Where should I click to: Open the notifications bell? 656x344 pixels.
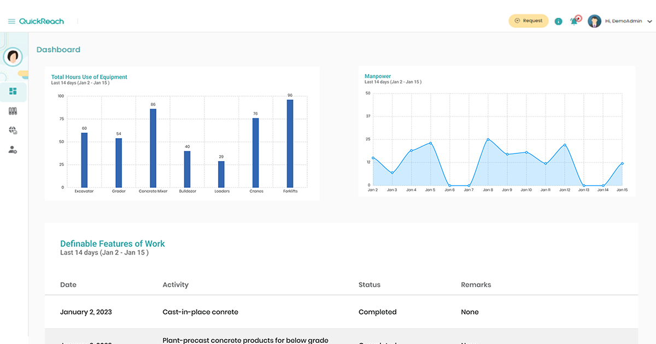point(575,20)
